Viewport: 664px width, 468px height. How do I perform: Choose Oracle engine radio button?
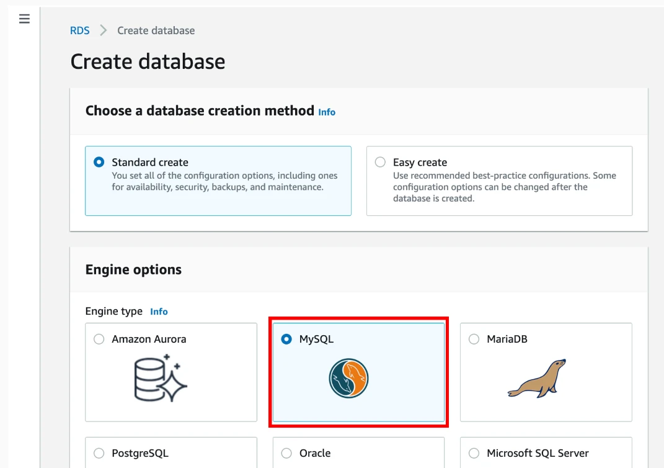click(x=286, y=453)
